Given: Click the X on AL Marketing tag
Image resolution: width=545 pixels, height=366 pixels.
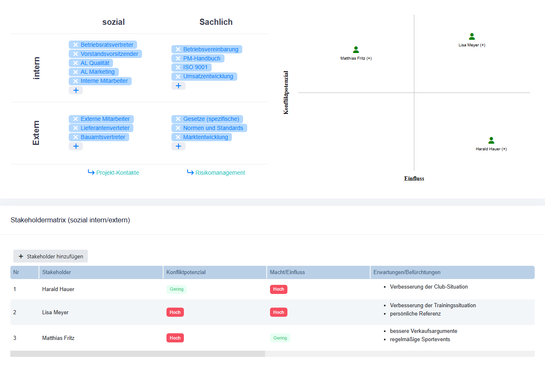Looking at the screenshot, I should click(75, 72).
